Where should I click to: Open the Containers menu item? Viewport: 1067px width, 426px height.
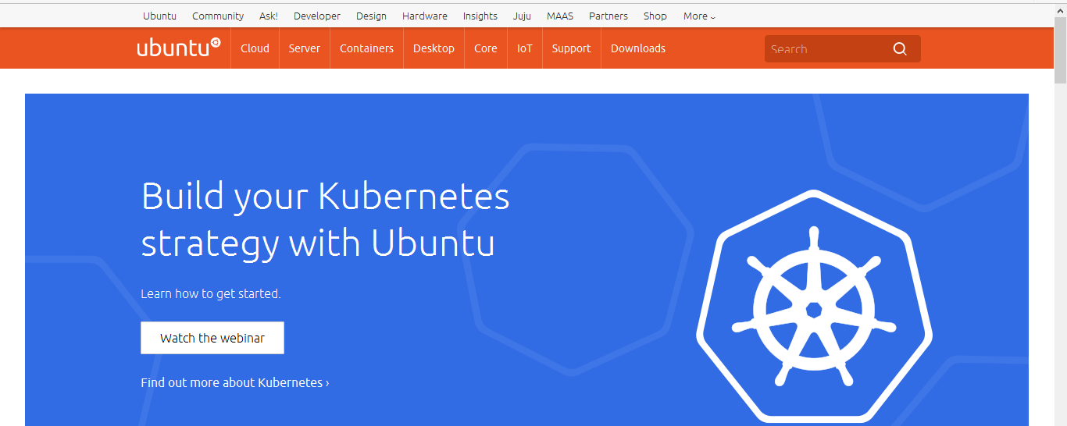click(x=366, y=48)
